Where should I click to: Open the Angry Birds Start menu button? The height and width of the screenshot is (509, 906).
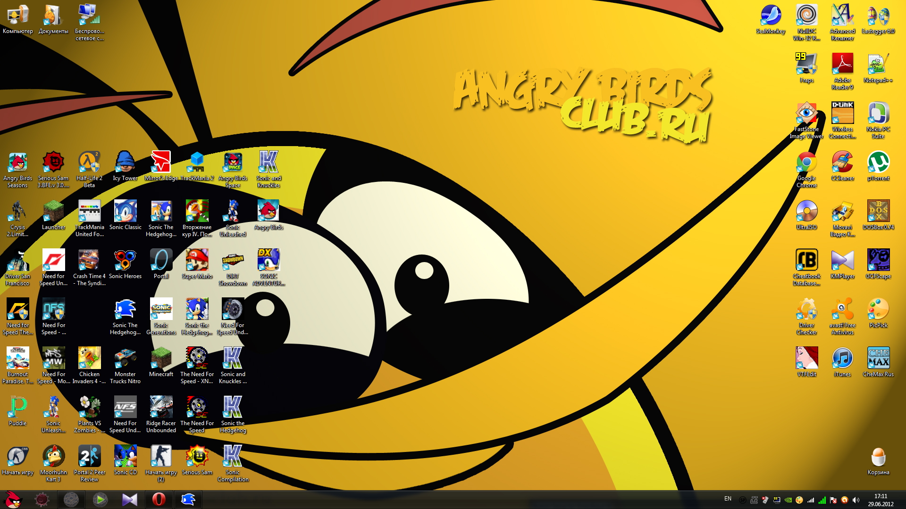[x=13, y=499]
